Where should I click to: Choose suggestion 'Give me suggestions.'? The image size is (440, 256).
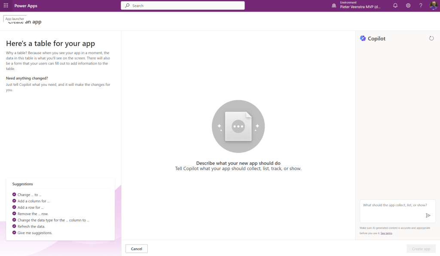(35, 233)
